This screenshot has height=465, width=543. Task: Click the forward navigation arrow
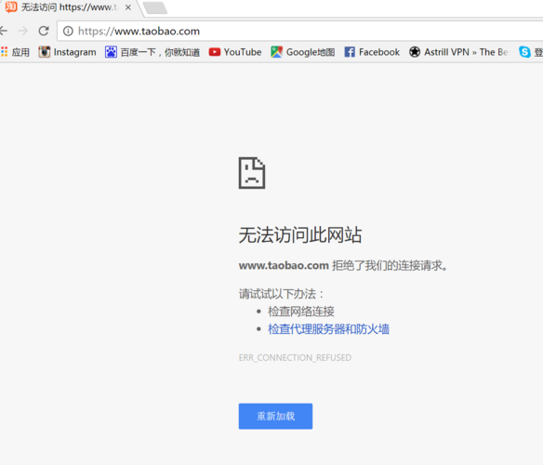tap(23, 31)
